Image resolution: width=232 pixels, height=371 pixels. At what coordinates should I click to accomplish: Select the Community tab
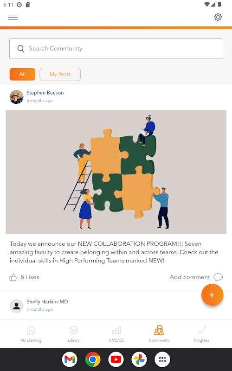point(159,334)
